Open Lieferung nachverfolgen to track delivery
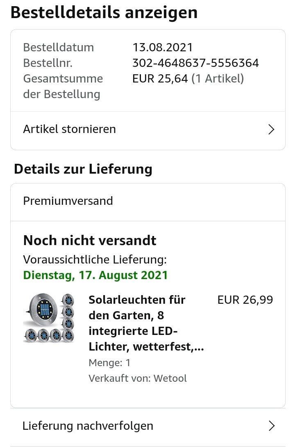Screen dimensions: 295x447 click(x=88, y=426)
